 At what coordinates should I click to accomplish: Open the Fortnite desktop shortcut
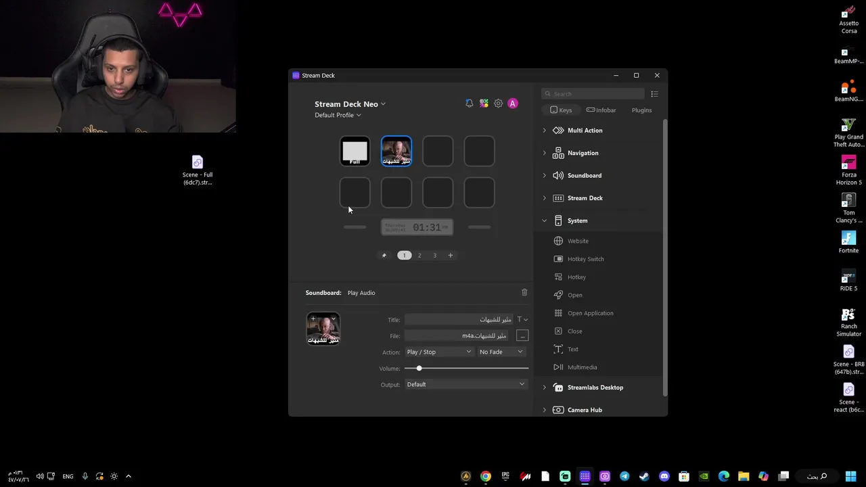click(848, 242)
